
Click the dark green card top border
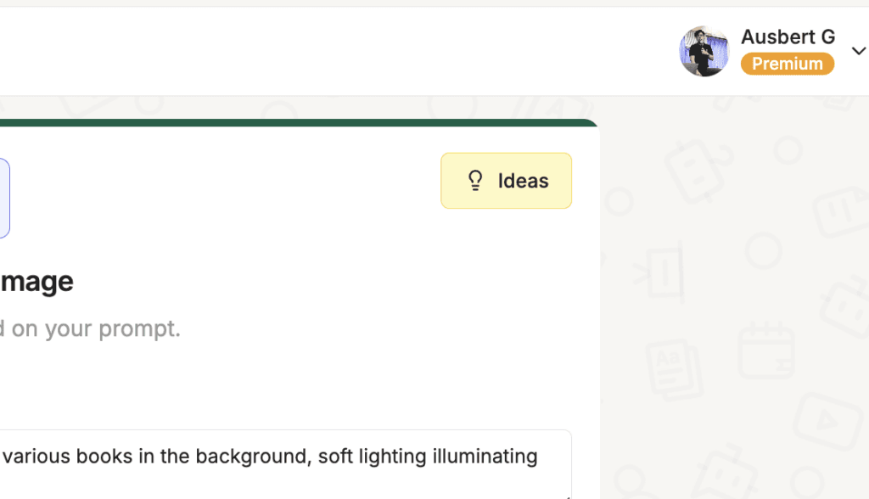(x=300, y=122)
